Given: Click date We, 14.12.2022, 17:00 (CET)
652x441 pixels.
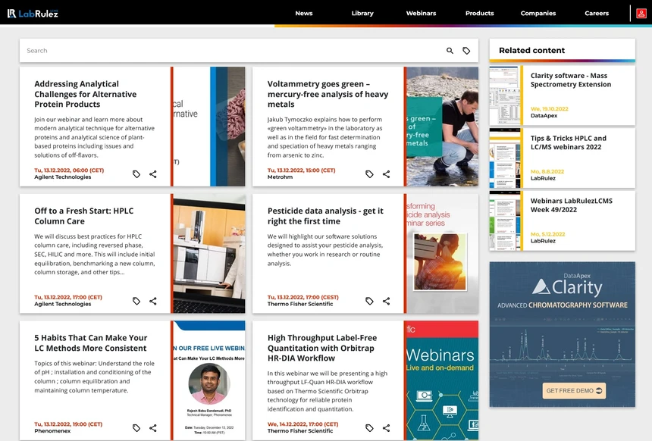Looking at the screenshot, I should 302,424.
